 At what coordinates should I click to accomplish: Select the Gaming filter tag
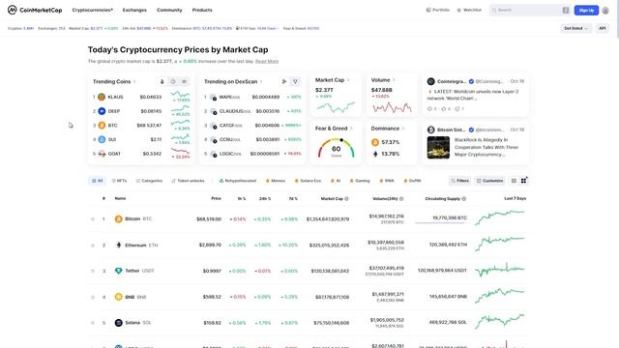(x=360, y=181)
